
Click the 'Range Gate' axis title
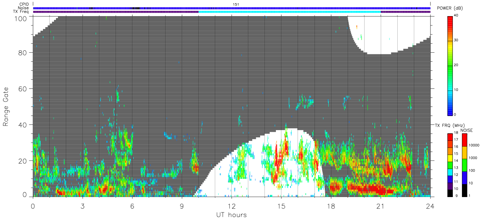6,107
